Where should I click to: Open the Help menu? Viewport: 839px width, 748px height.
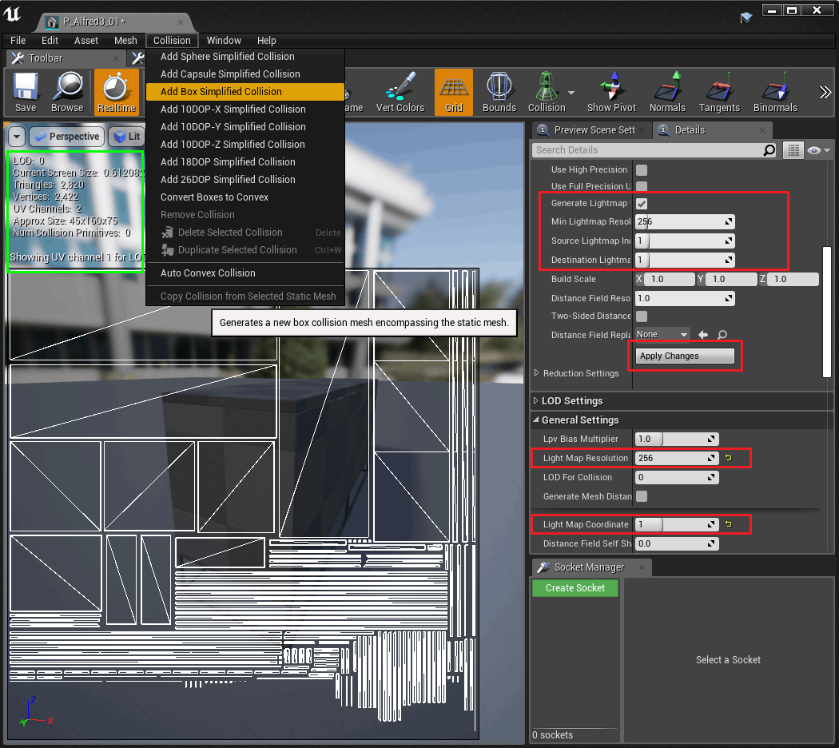[x=266, y=41]
